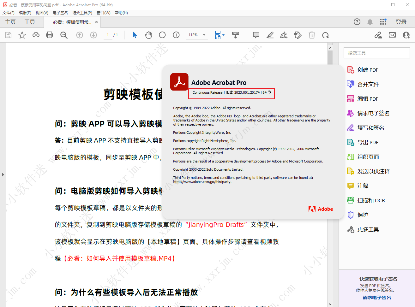415x307 pixels.
Task: Close the open document tab
Action: [x=96, y=22]
